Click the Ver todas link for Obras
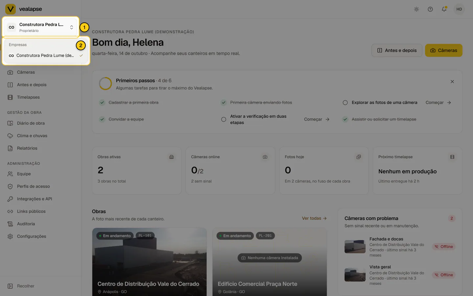 pos(314,218)
